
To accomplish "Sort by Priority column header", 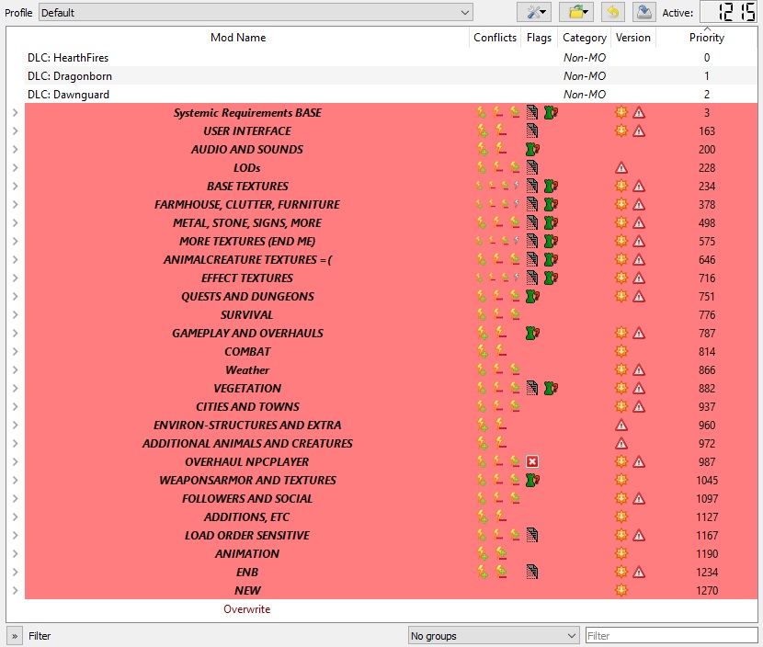I will 707,38.
